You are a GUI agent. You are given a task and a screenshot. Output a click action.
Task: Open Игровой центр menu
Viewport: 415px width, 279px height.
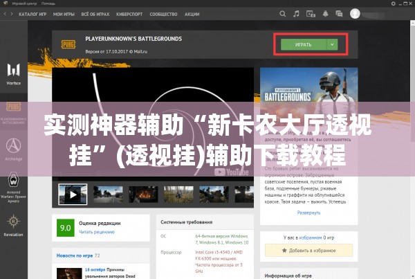pyautogui.click(x=24, y=3)
